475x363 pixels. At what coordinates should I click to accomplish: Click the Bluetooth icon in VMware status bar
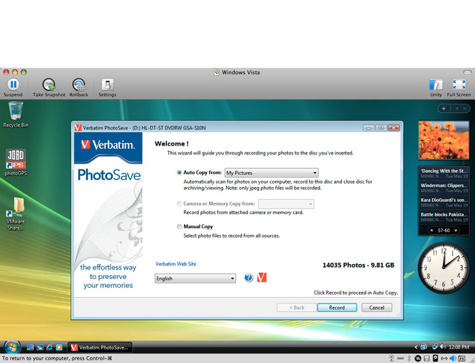[x=409, y=358]
